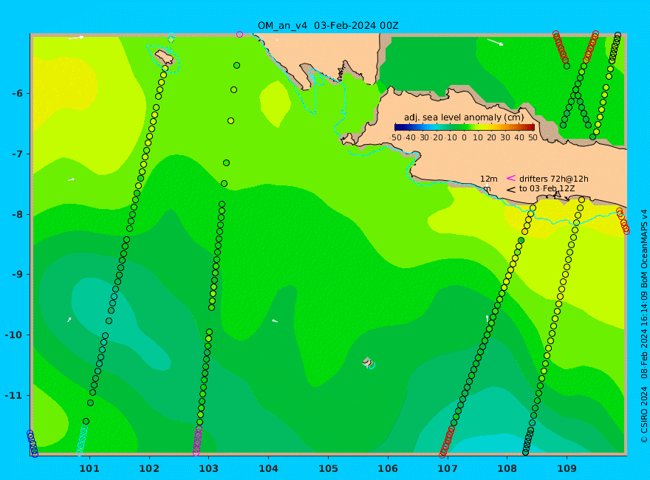Click the red circle cluster on right edge
Screen dimensions: 650x480
(623, 222)
